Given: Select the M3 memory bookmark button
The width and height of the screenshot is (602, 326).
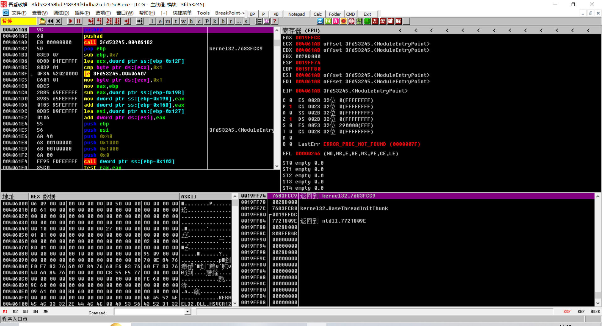Looking at the screenshot, I should pos(25,312).
